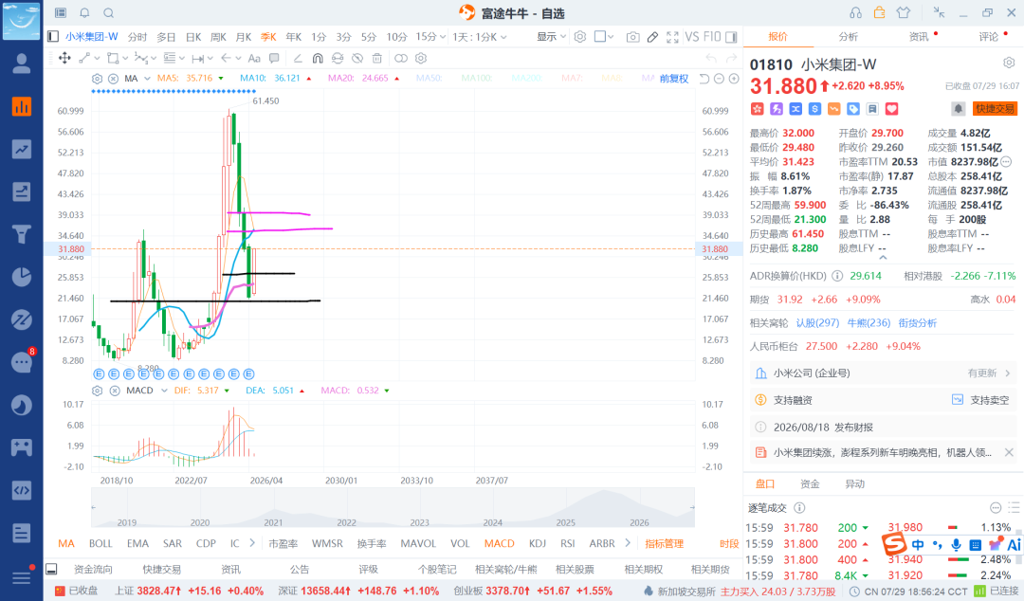The image size is (1024, 601).
Task: Toggle the magnet snap tool
Action: click(x=318, y=58)
